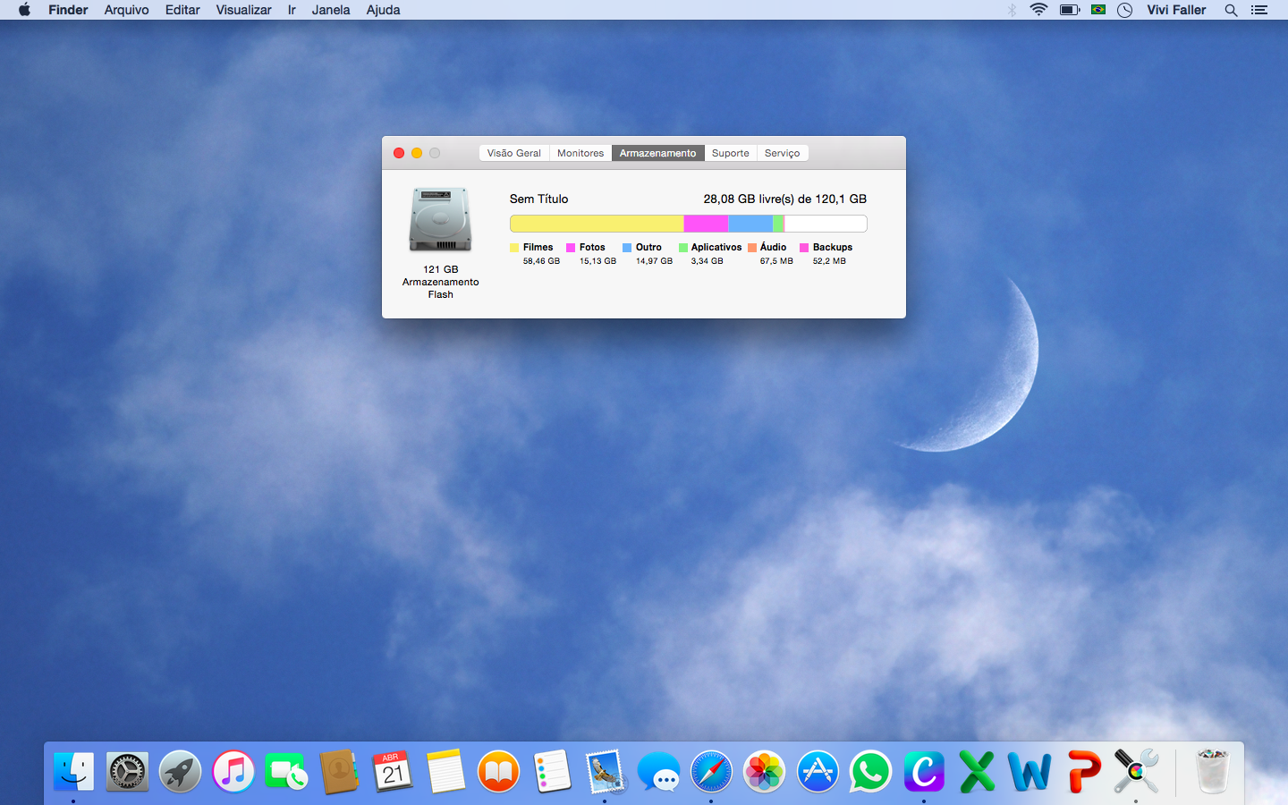The width and height of the screenshot is (1288, 805).
Task: Launch the App Store dock icon
Action: click(x=818, y=771)
